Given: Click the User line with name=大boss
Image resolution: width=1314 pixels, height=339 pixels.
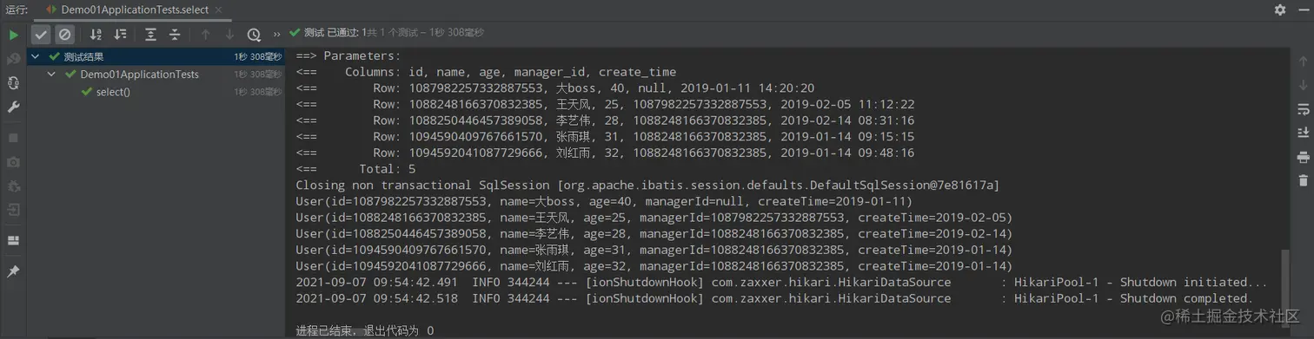Looking at the screenshot, I should (x=604, y=201).
